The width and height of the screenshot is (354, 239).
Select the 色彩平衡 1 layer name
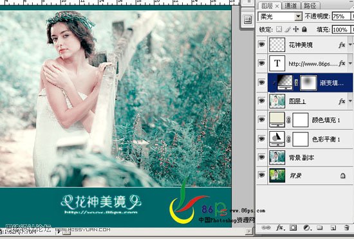(x=326, y=139)
